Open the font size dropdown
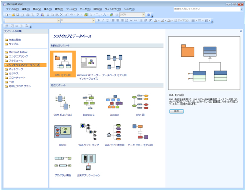The image size is (246, 191). [93, 21]
